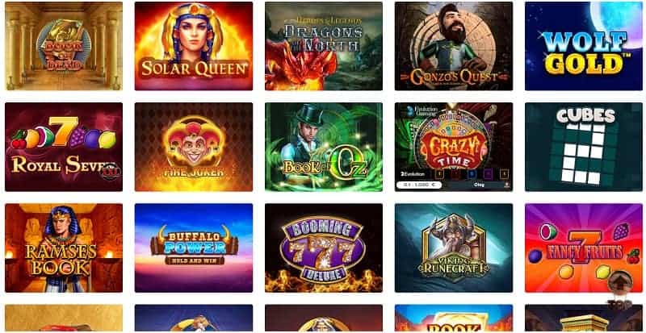Launch the Solar Queen slot
The height and width of the screenshot is (333, 646).
pos(194,46)
